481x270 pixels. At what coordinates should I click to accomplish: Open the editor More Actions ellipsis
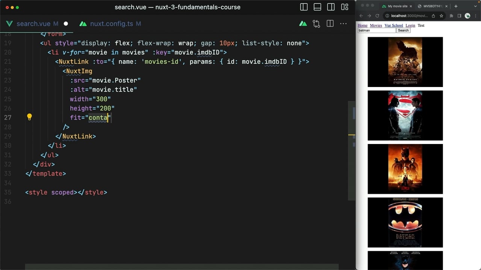point(343,24)
